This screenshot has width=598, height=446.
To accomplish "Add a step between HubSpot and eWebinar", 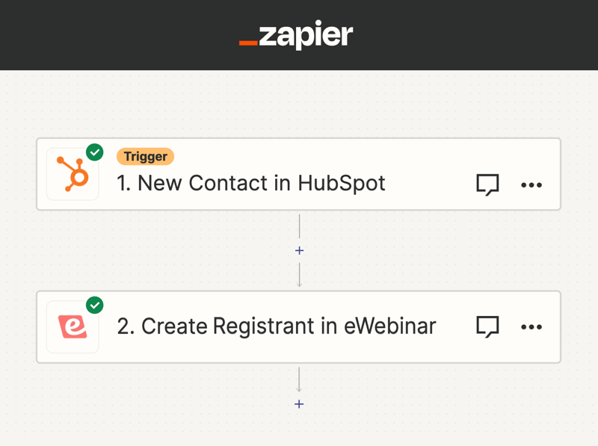I will pos(299,250).
